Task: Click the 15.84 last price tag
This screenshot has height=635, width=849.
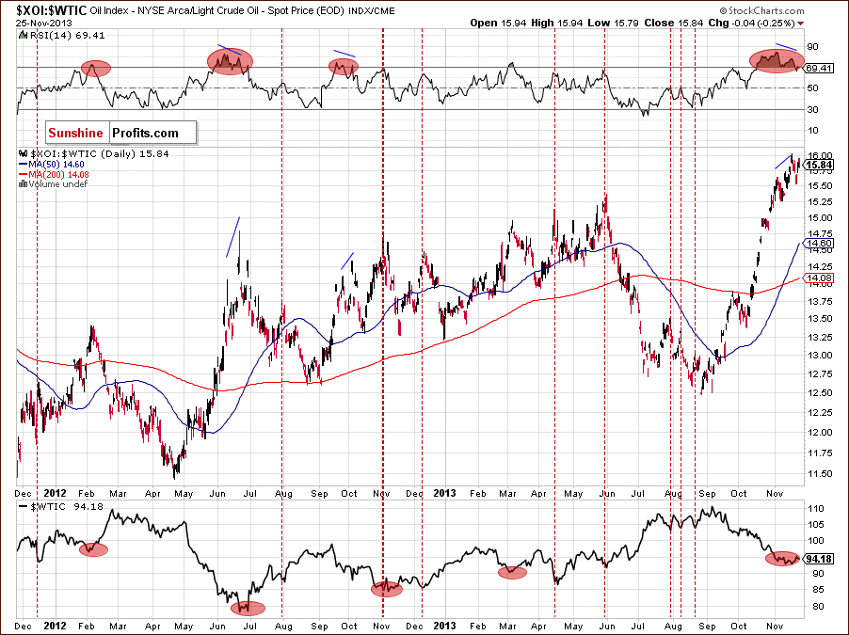Action: coord(819,166)
